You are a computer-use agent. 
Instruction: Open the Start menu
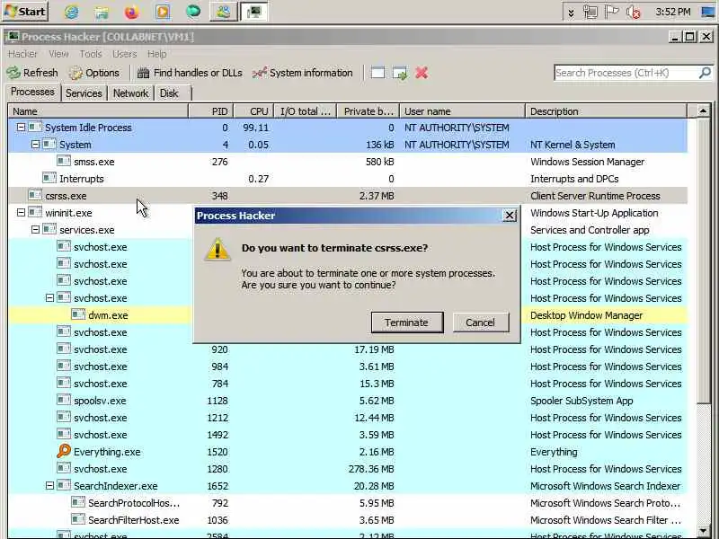25,12
